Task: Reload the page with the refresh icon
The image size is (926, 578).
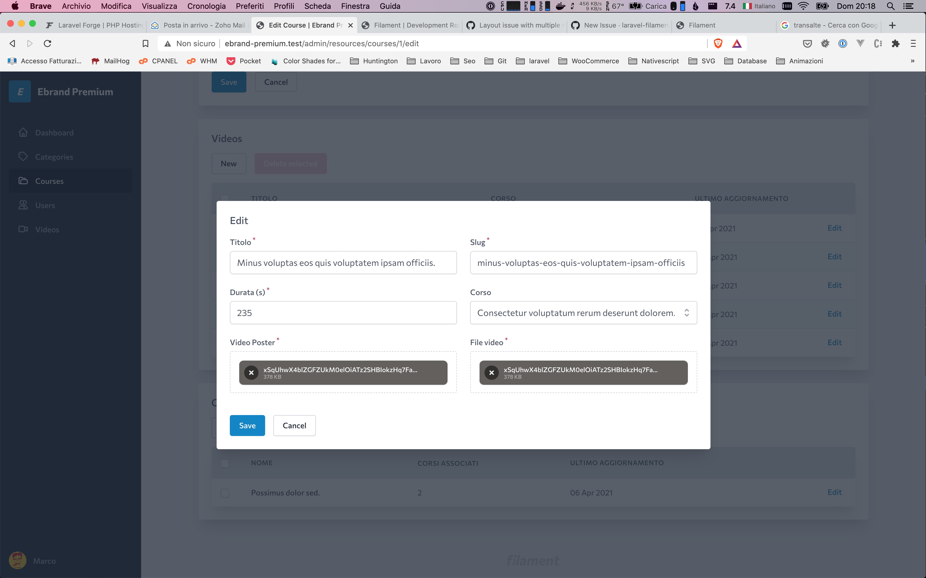Action: [47, 43]
